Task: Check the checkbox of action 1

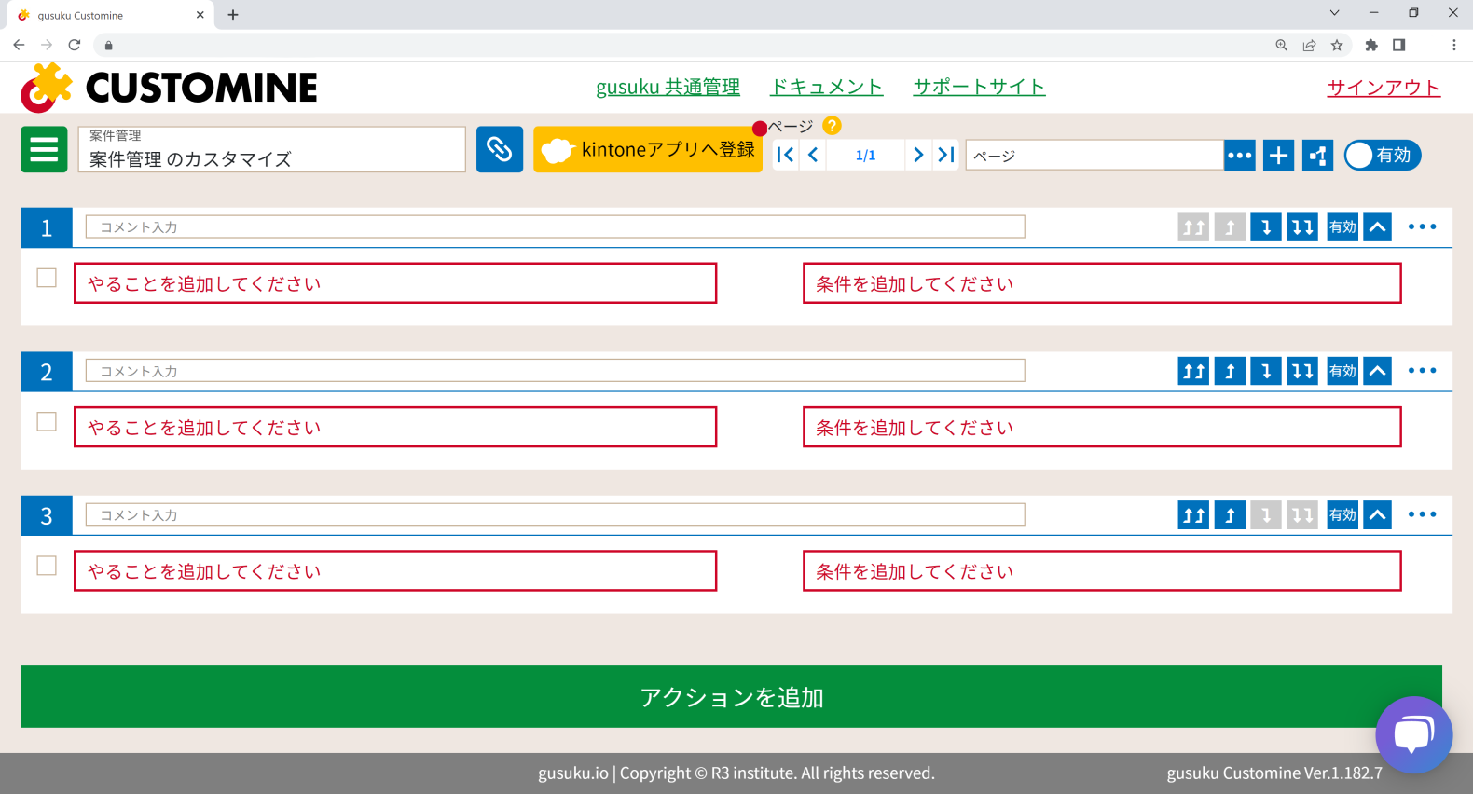Action: [x=47, y=278]
